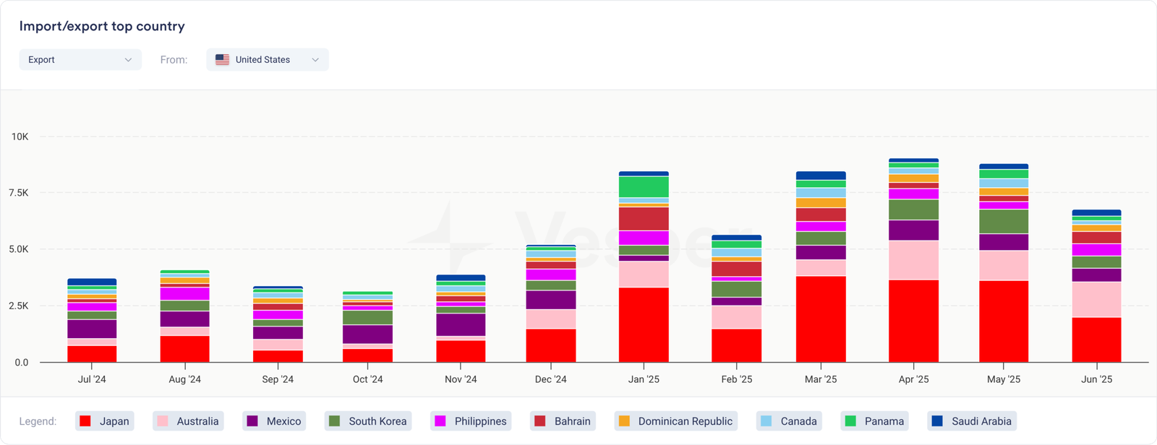Click the Philippines legend entry
Screen dimensions: 1157x445
[471, 421]
